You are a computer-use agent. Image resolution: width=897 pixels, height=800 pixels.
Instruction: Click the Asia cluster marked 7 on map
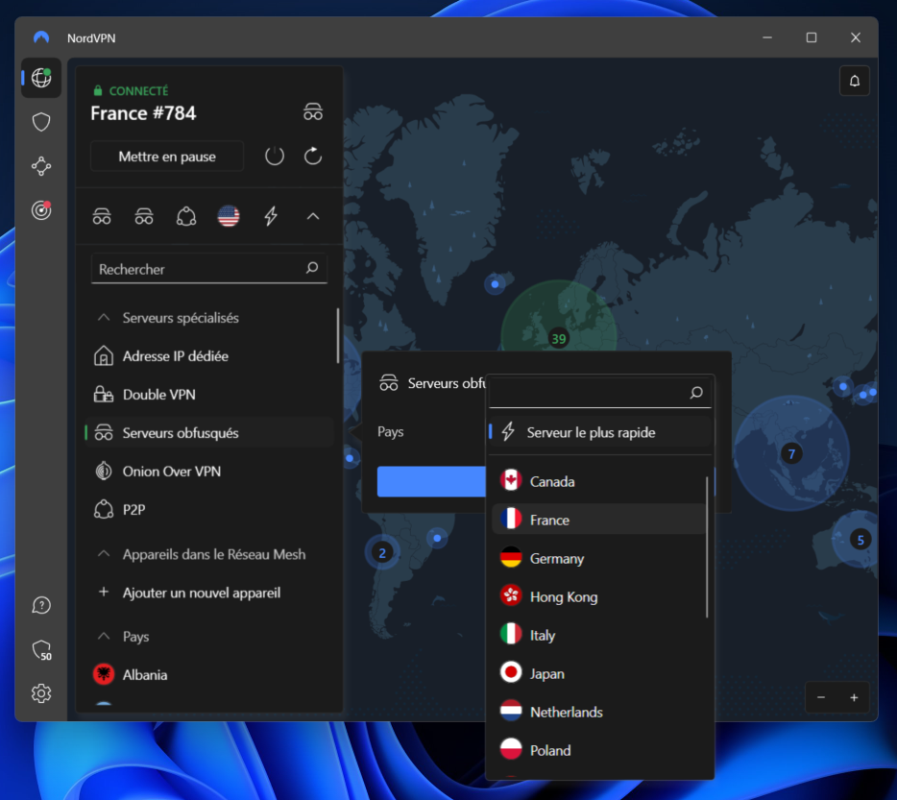pos(791,454)
